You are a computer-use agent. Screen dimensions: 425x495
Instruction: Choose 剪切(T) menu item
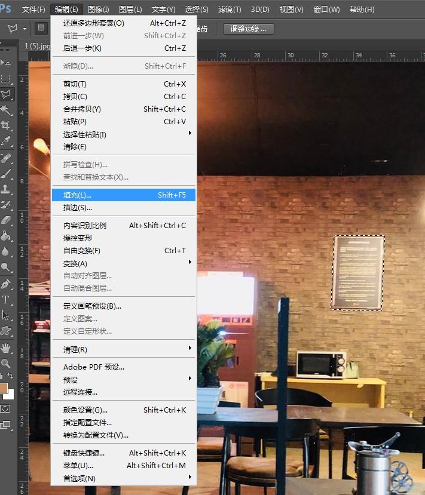(124, 84)
